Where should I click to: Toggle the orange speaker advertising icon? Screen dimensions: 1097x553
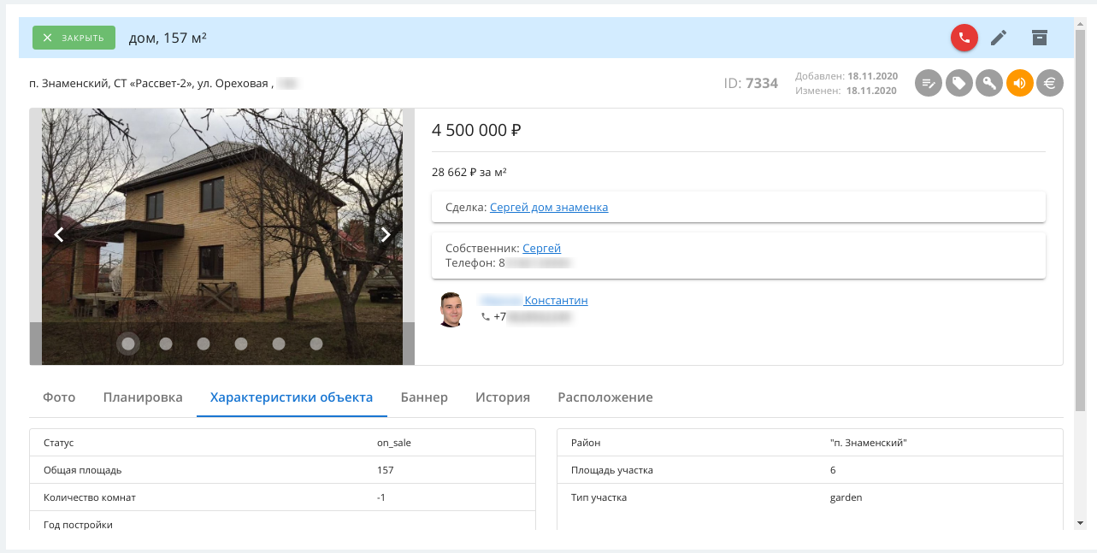coord(1020,83)
